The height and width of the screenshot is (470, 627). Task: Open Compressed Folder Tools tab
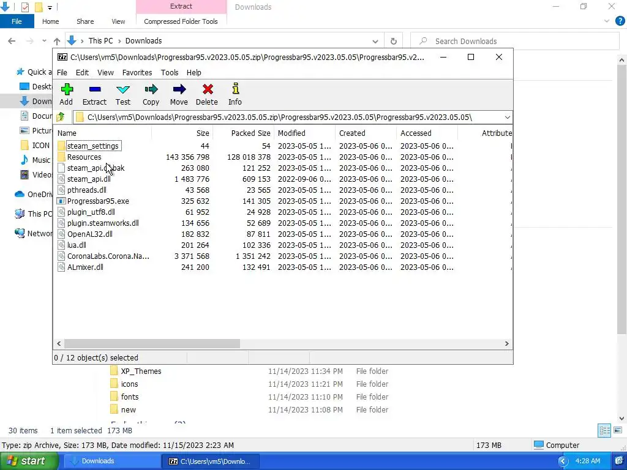(181, 21)
